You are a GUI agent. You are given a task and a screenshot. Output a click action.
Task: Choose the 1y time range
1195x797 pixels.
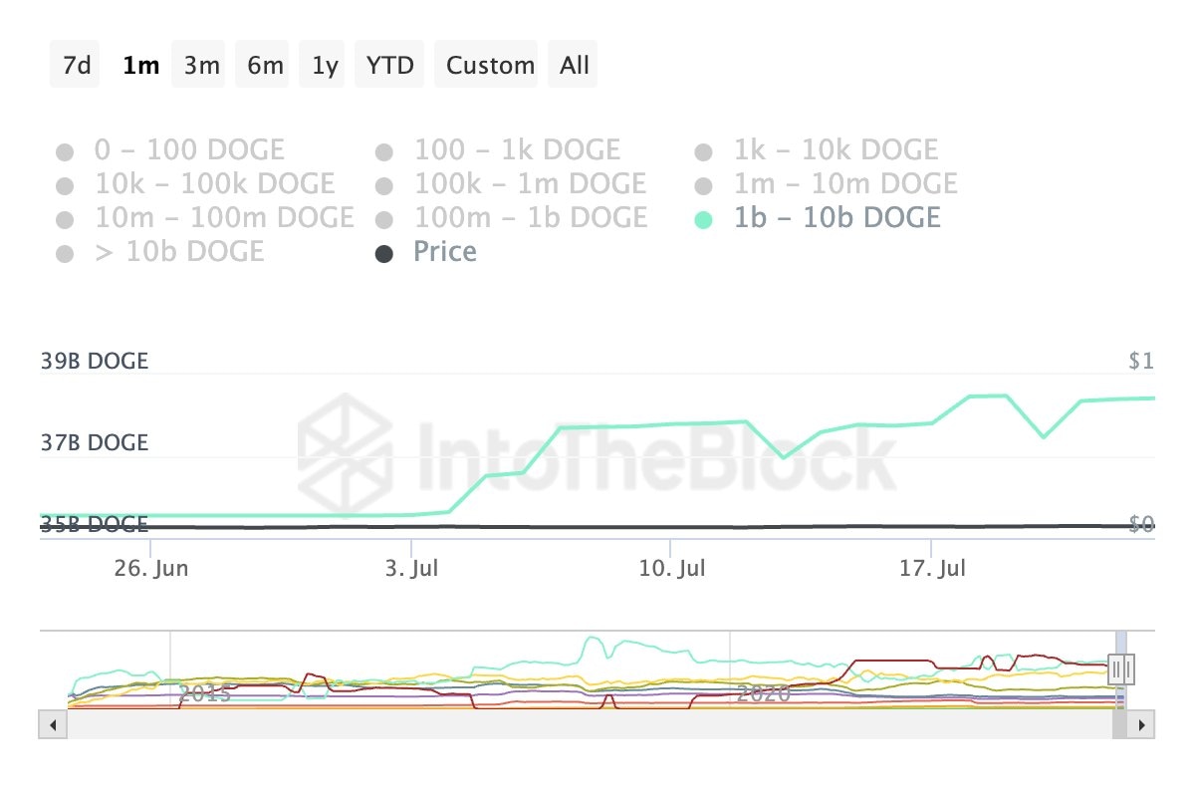(325, 66)
